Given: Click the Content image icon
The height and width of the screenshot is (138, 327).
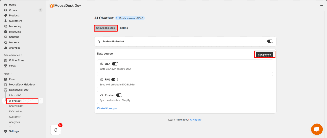Looking at the screenshot, I should [6, 37].
